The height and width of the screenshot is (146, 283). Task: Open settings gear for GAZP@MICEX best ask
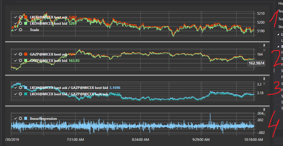[x=20, y=54]
